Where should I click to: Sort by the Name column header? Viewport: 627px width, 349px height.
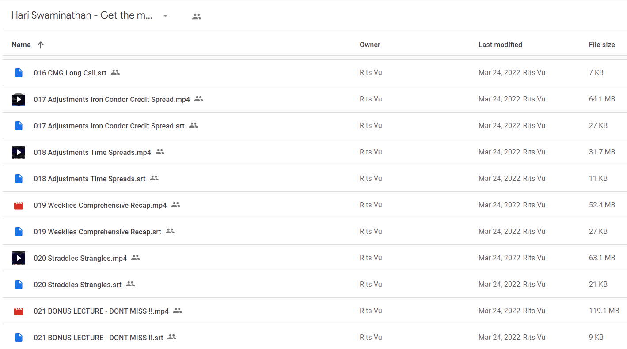pyautogui.click(x=21, y=45)
